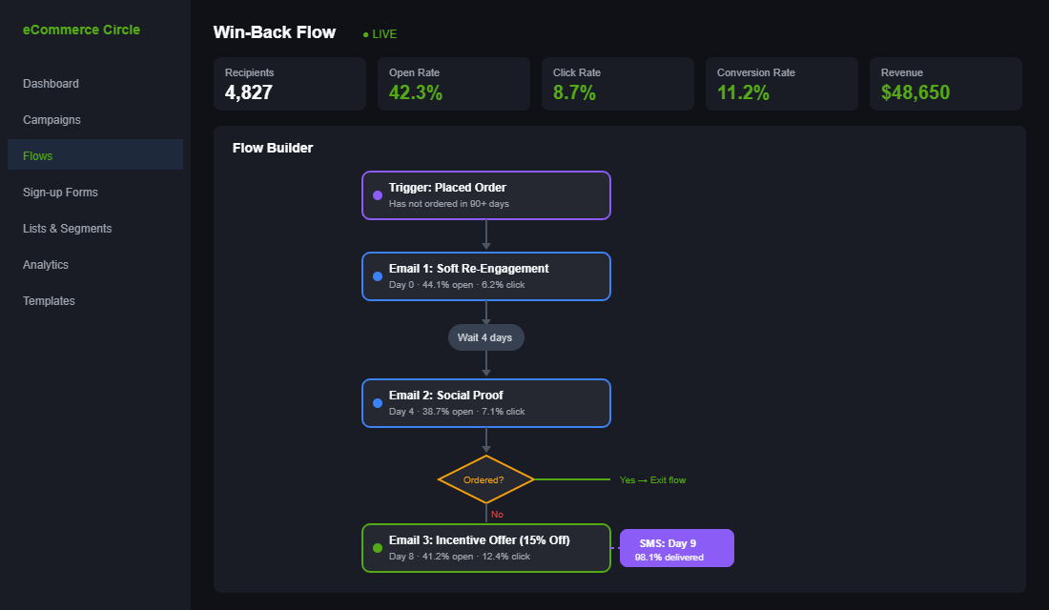The image size is (1049, 610).
Task: Open Templates from the sidebar
Action: coord(50,301)
